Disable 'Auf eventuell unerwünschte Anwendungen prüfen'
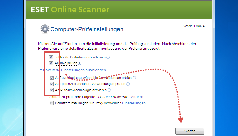The image size is (238, 136). pyautogui.click(x=51, y=78)
